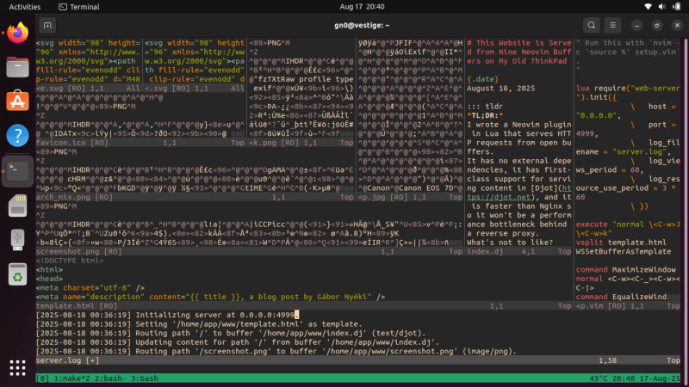Open the terminal hamburger menu

pos(617,26)
